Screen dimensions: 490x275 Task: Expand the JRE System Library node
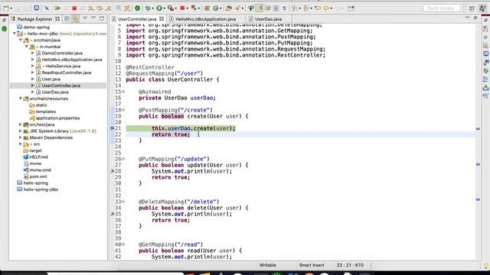pos(21,131)
